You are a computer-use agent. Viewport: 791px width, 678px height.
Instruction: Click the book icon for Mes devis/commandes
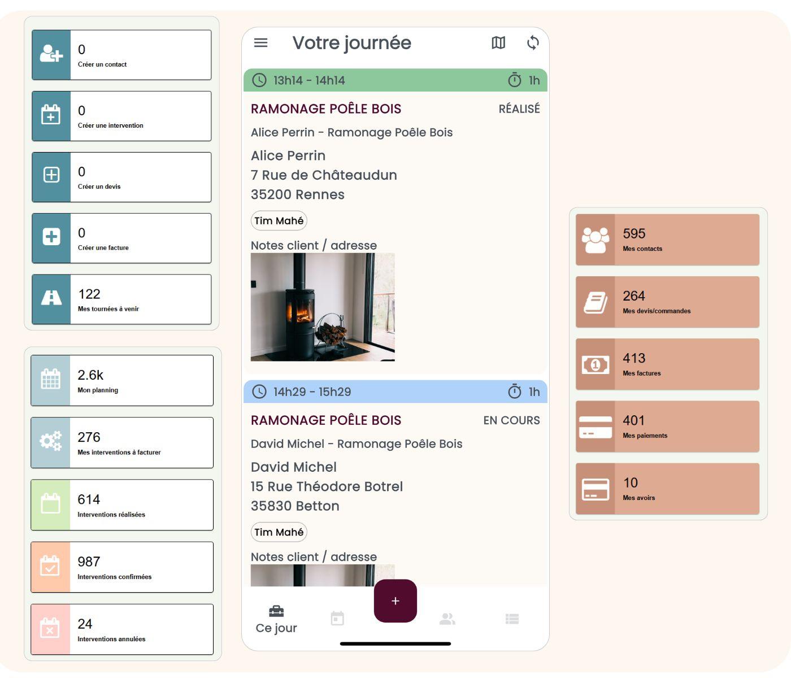click(596, 303)
